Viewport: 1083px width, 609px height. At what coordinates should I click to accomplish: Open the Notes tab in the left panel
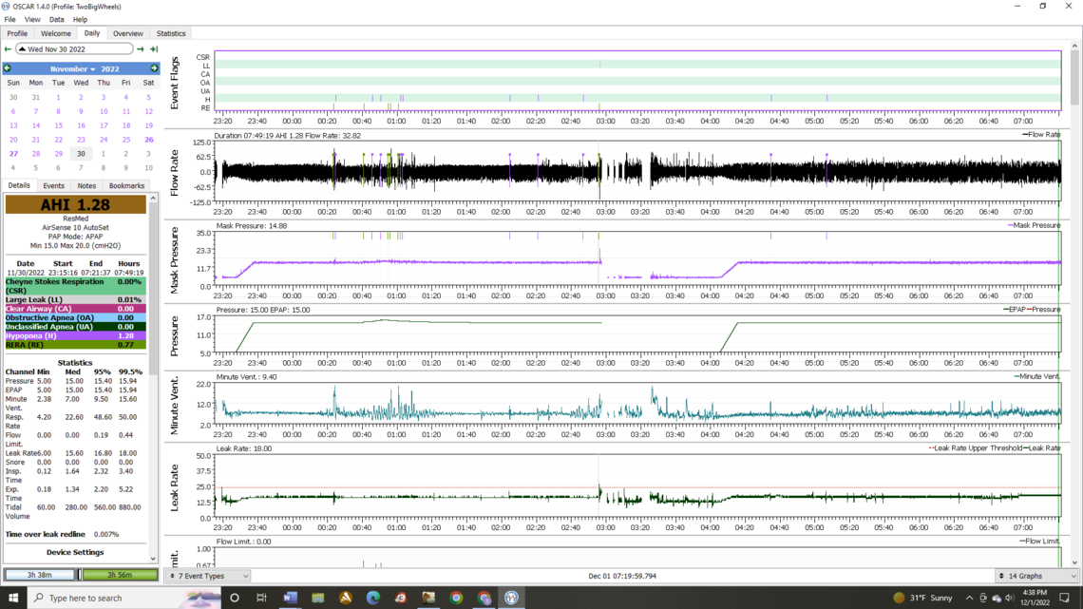click(86, 185)
